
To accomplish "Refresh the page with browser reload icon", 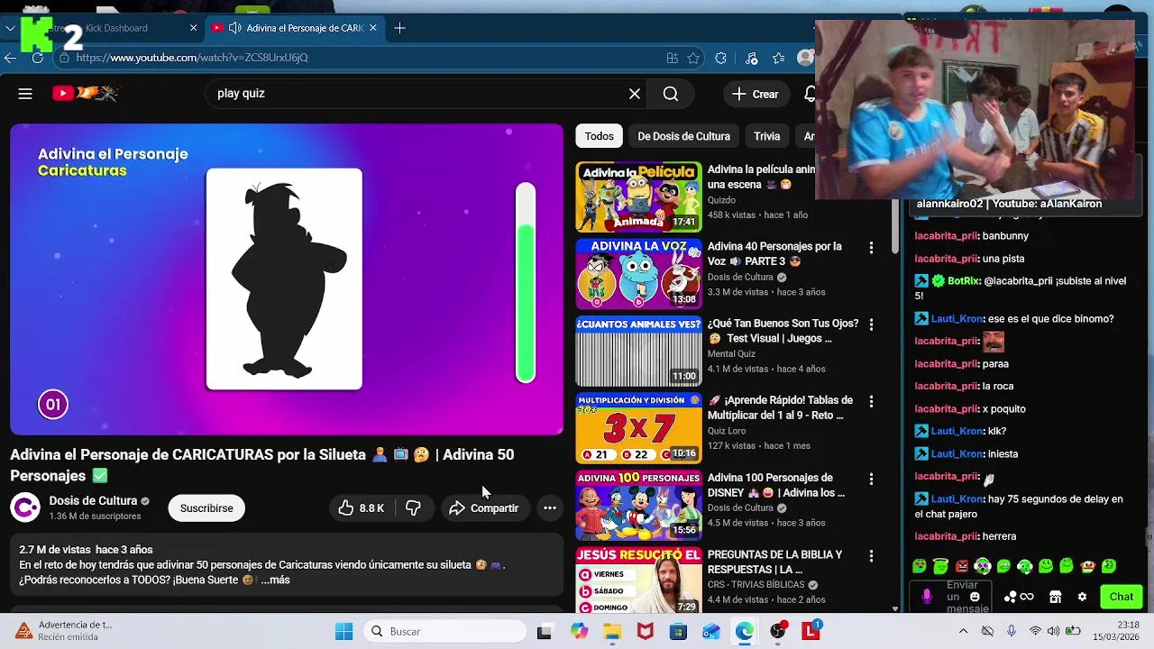I will tap(37, 58).
